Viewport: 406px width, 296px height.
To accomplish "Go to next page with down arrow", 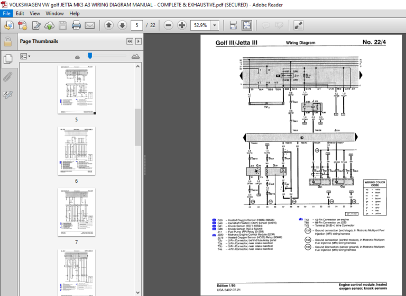I will click(122, 25).
